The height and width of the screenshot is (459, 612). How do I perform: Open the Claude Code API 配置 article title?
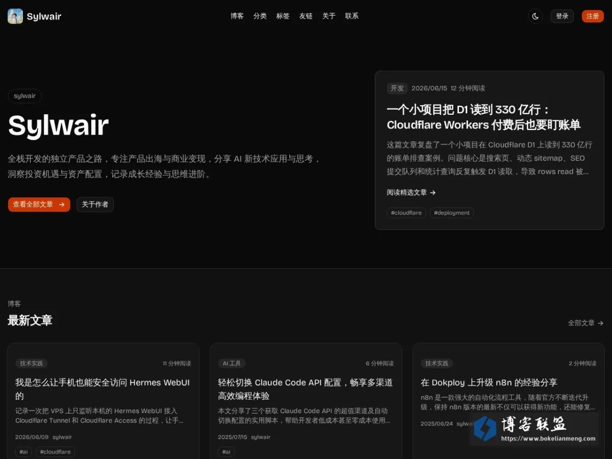[x=305, y=389]
